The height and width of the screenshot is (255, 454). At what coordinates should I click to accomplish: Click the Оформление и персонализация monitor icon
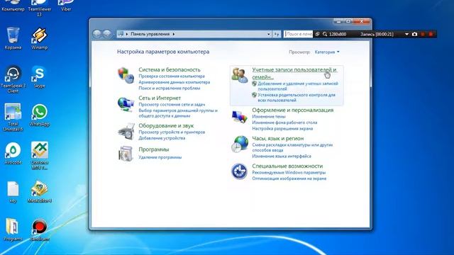click(240, 116)
